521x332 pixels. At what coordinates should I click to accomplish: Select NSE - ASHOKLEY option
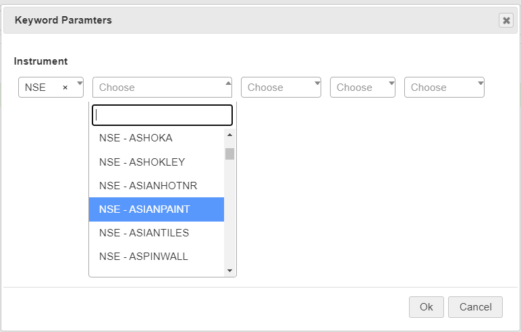[x=157, y=162]
